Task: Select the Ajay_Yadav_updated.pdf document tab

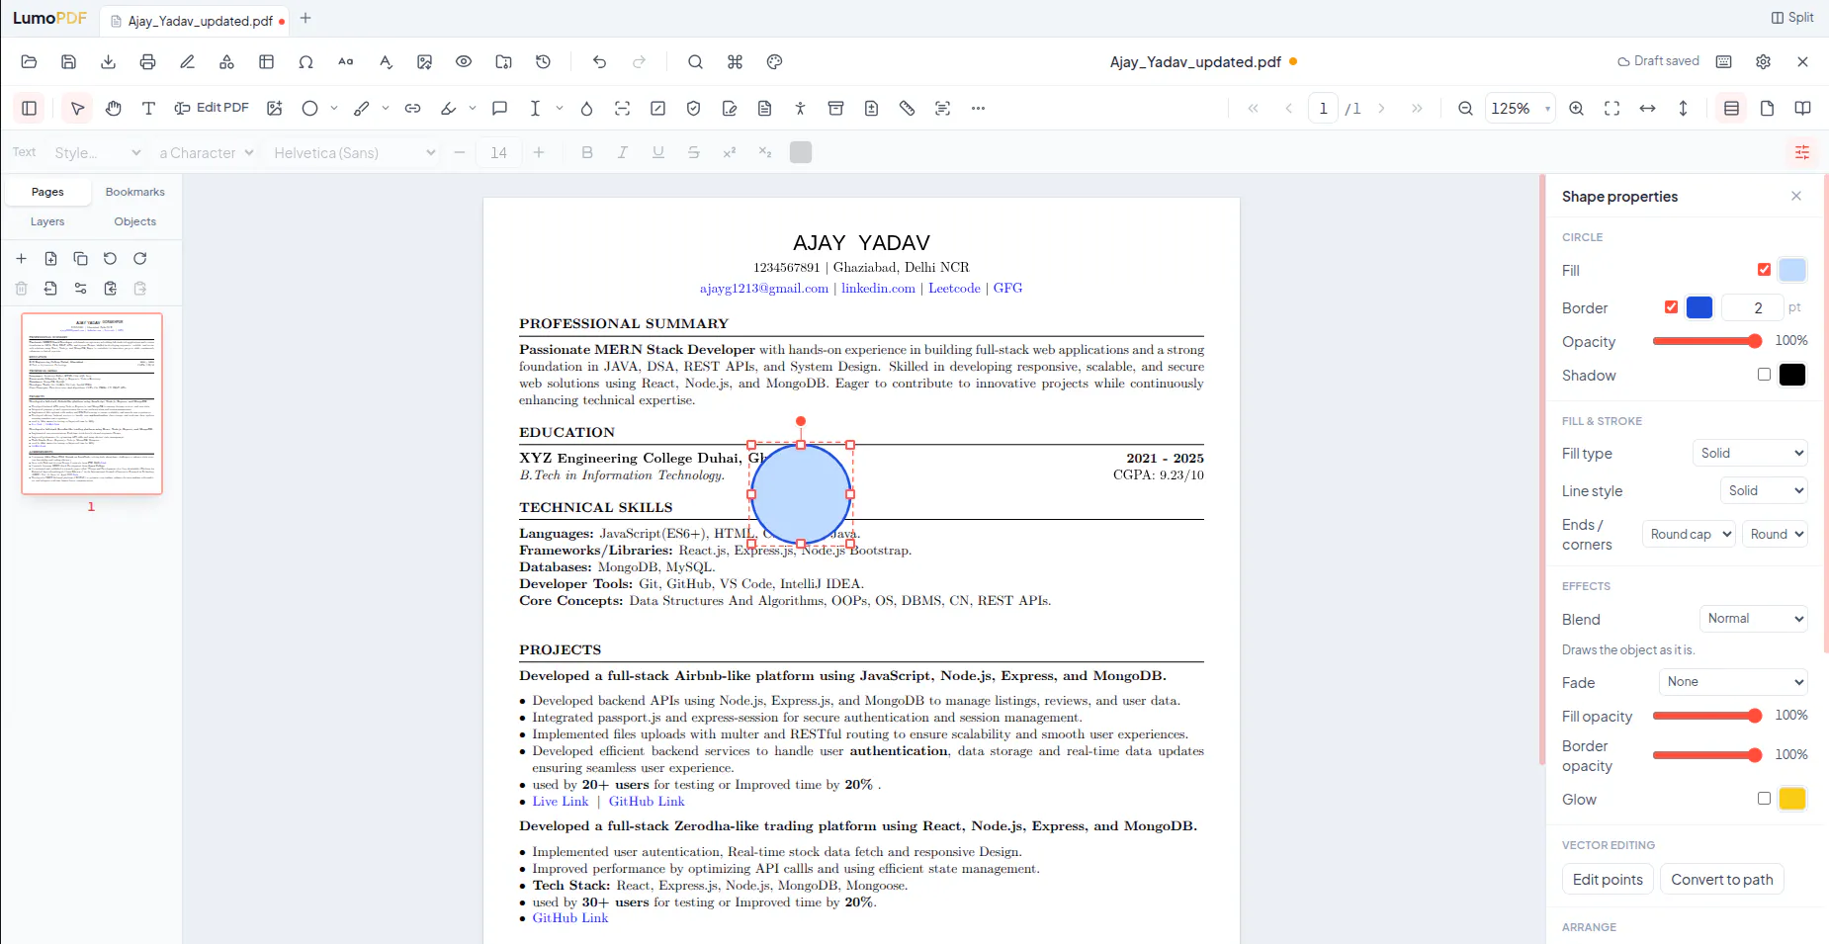Action: [x=195, y=20]
